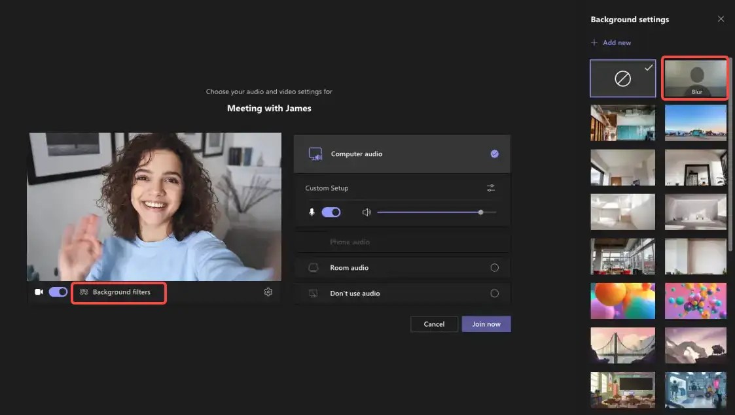Open the Custom Setup audio controls
735x415 pixels.
point(490,188)
